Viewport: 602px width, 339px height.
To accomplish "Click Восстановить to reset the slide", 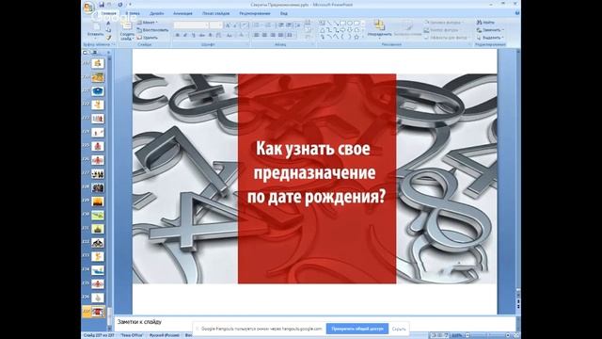I will coord(152,29).
